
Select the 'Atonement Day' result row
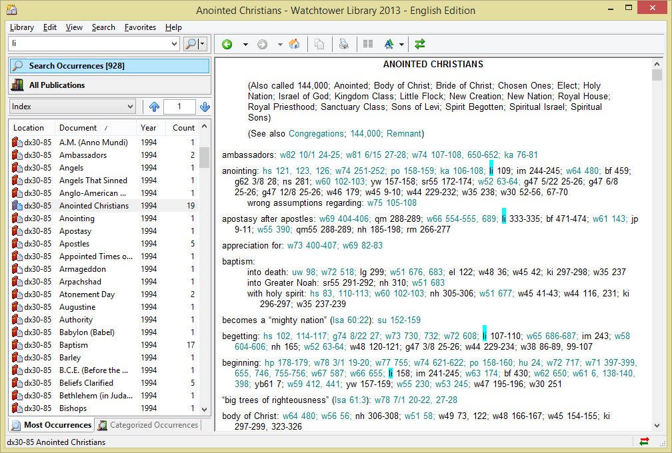pyautogui.click(x=104, y=294)
